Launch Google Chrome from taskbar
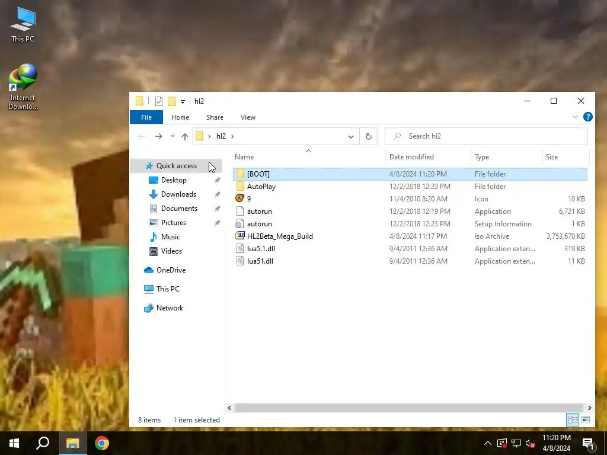 click(102, 443)
